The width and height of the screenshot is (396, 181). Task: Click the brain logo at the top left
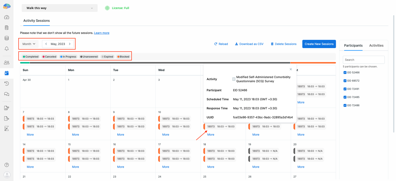[x=7, y=6]
